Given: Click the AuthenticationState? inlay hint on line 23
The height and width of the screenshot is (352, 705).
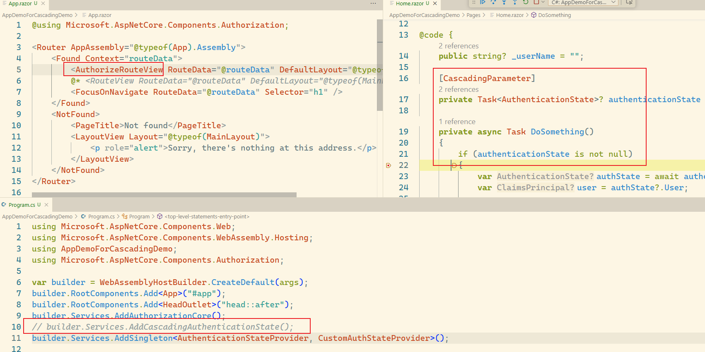Looking at the screenshot, I should (x=545, y=177).
